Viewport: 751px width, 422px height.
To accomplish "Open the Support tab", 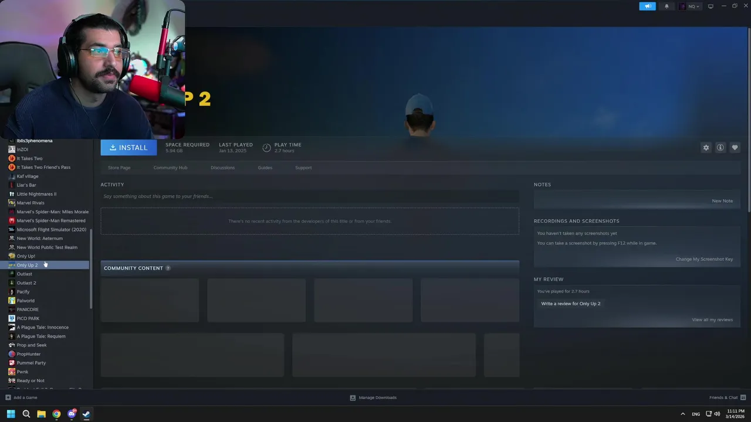I will [x=303, y=168].
